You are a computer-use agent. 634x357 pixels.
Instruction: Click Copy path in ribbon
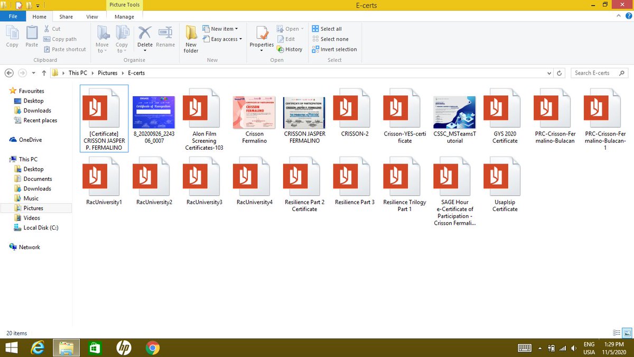[60, 39]
